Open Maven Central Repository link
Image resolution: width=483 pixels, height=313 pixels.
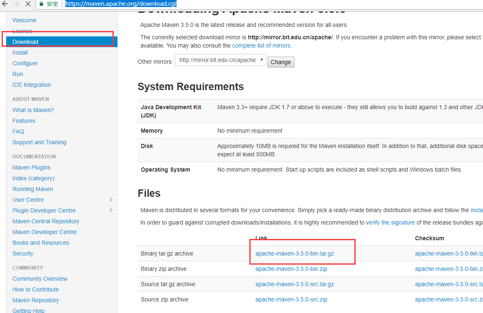(46, 222)
